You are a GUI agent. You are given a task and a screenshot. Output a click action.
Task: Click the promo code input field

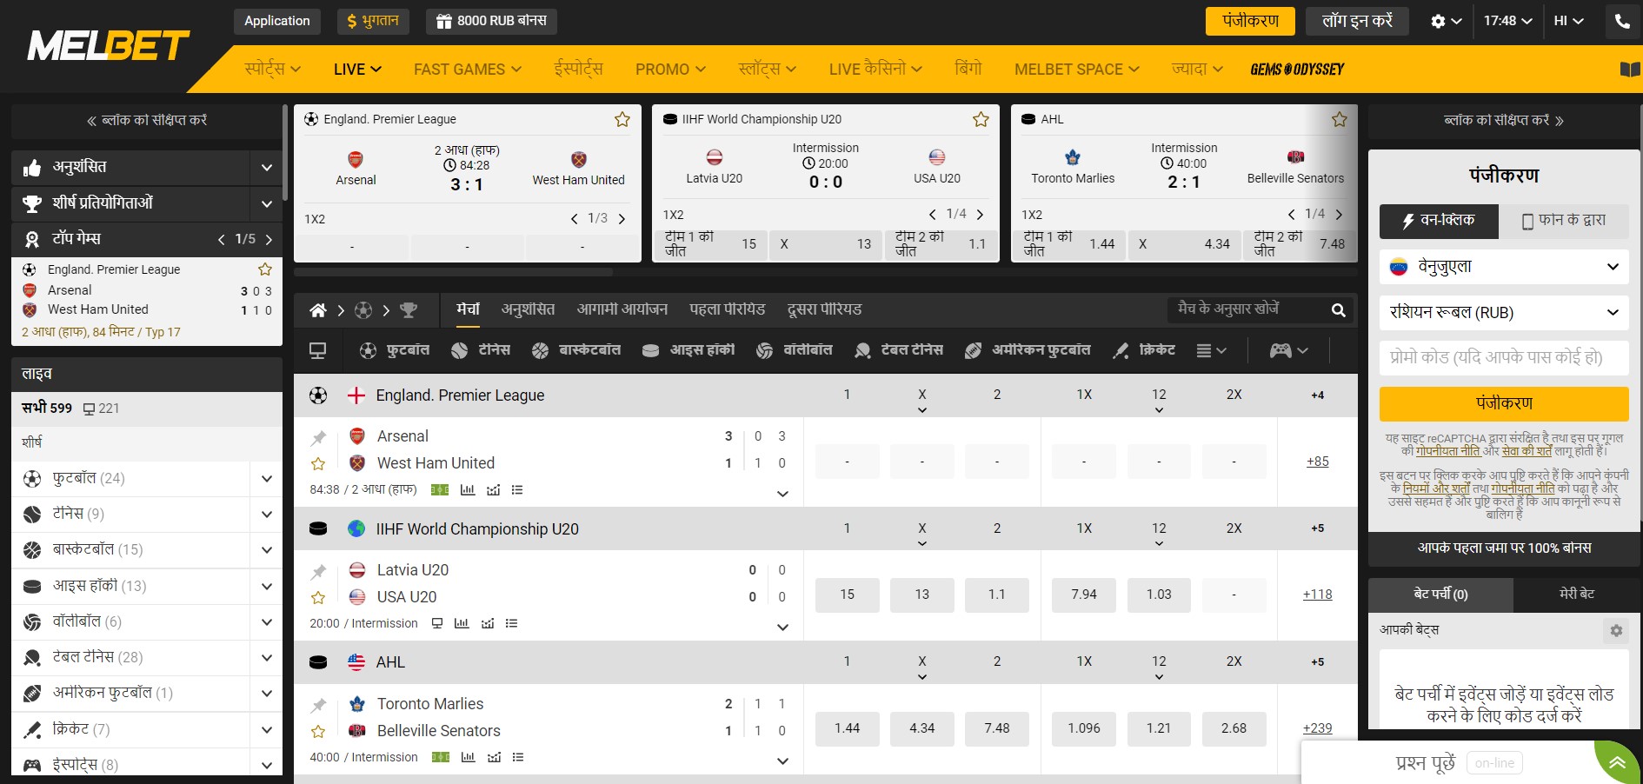[x=1504, y=357]
